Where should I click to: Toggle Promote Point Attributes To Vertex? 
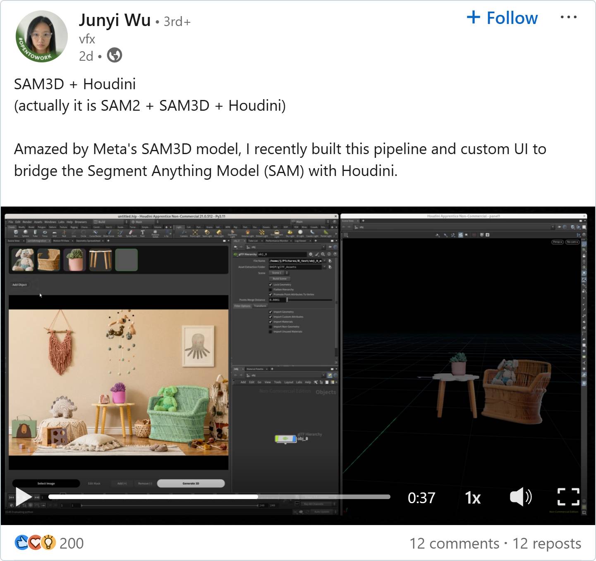[x=270, y=295]
